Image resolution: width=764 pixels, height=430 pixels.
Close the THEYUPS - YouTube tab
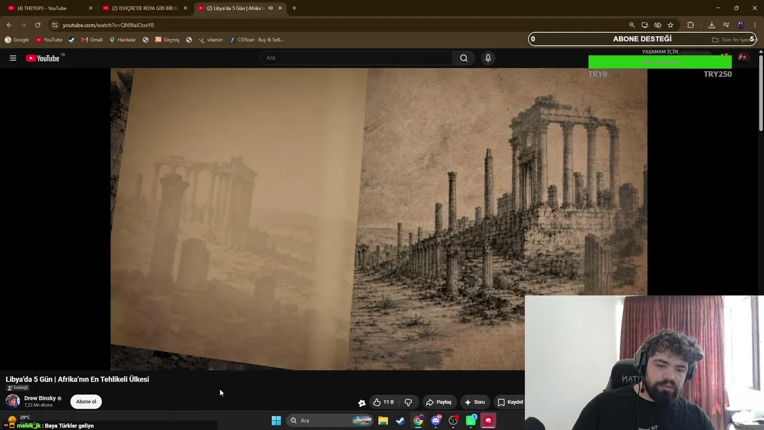click(x=91, y=8)
